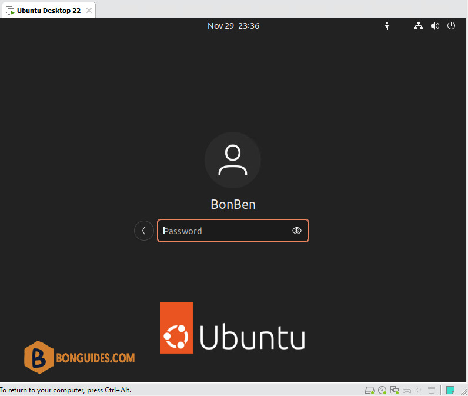
Task: Click the CD/DVD drive status icon
Action: pos(382,390)
